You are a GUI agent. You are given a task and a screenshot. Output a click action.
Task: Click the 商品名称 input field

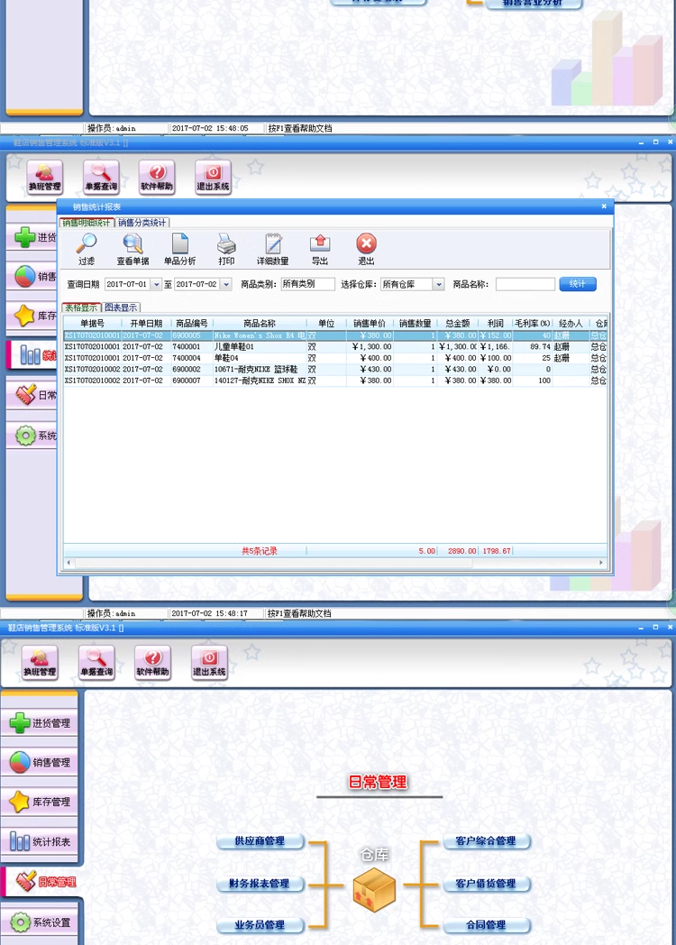pos(525,284)
